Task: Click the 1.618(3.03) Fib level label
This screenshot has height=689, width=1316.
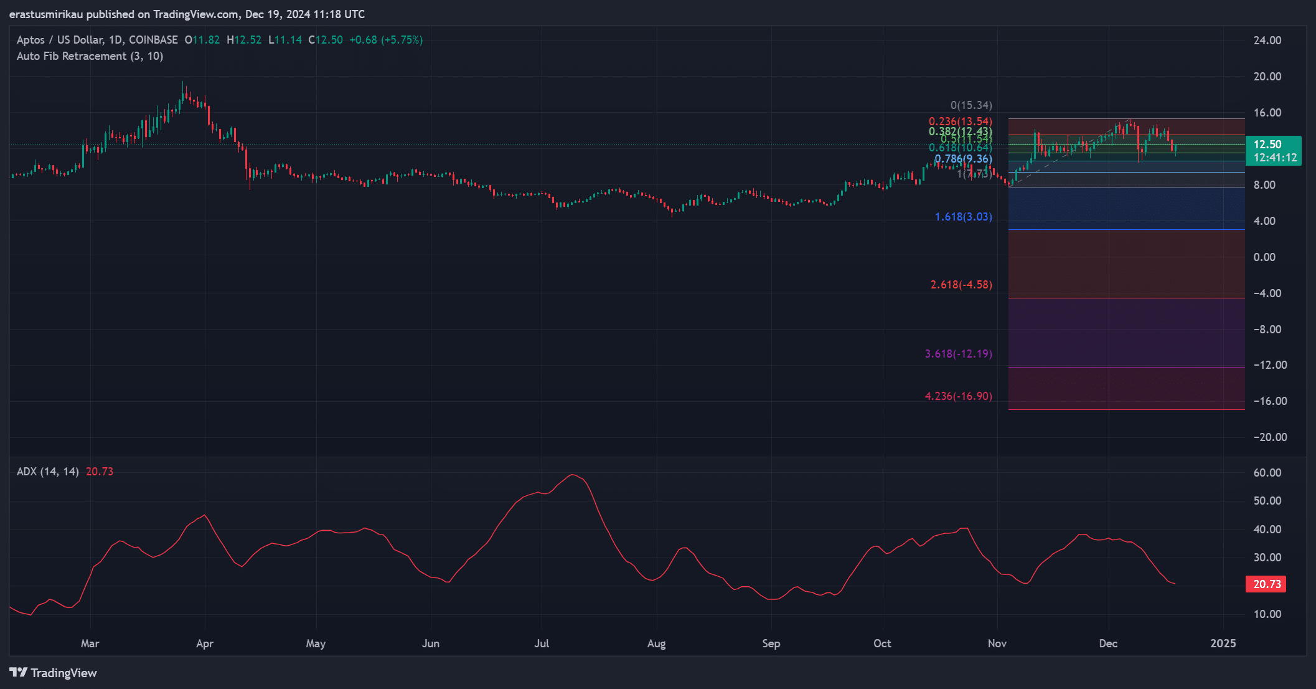Action: (964, 217)
